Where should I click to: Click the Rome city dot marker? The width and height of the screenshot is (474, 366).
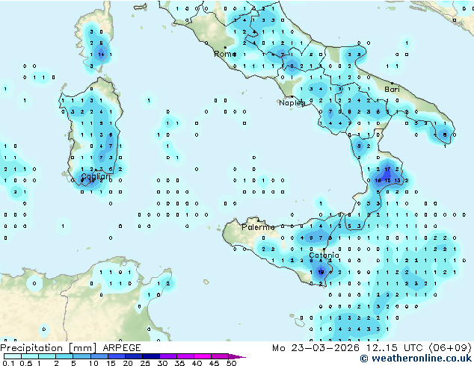[225, 47]
